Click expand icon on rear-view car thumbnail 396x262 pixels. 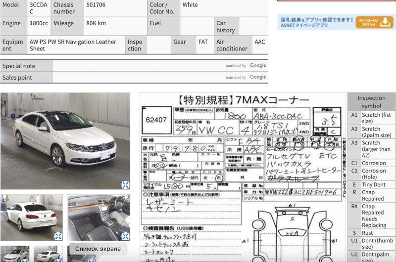pyautogui.click(x=58, y=236)
